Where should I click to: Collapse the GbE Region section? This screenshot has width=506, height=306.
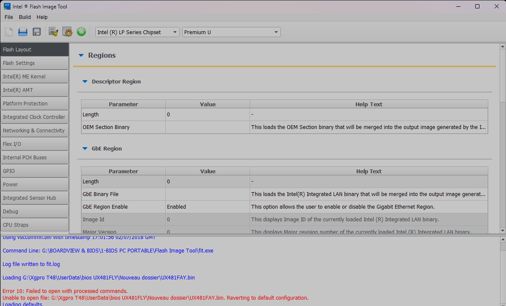tap(85, 149)
